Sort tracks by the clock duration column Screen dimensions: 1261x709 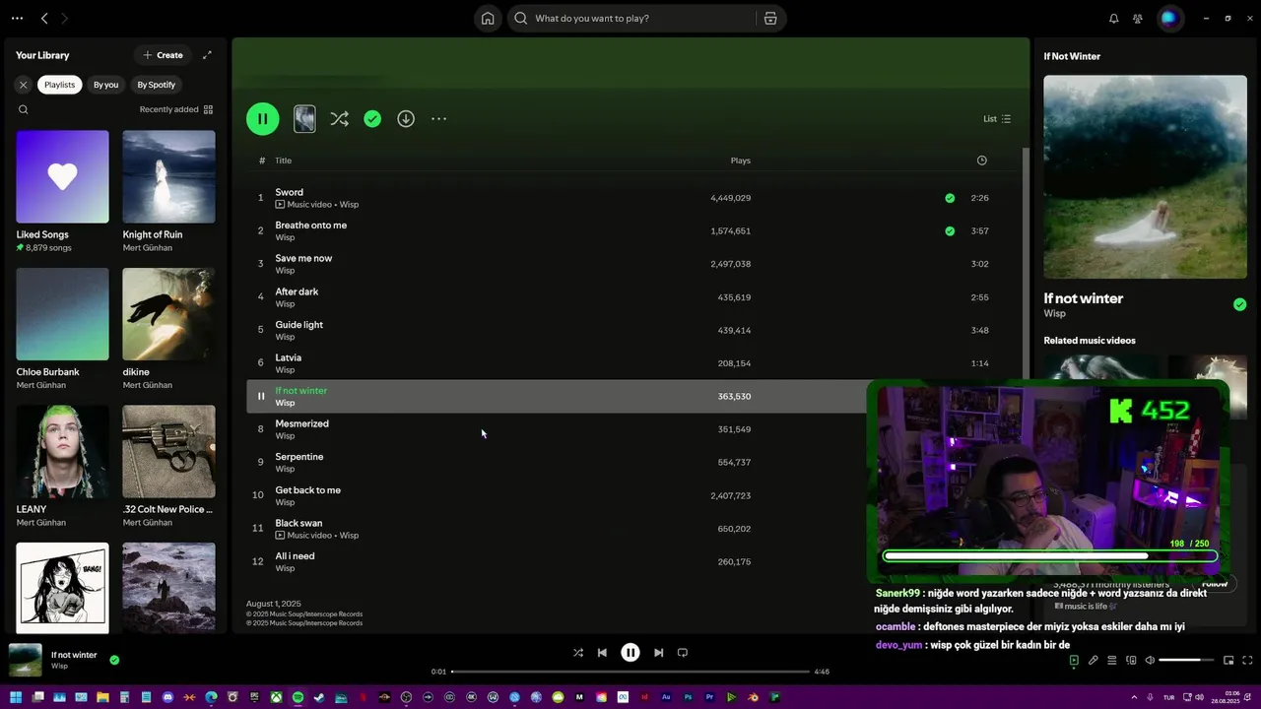pyautogui.click(x=981, y=161)
